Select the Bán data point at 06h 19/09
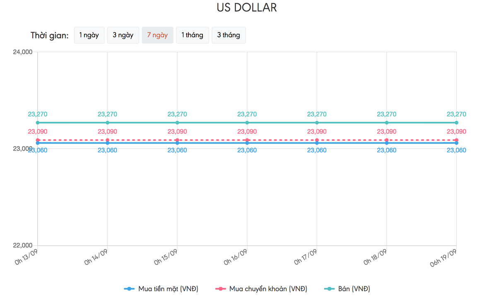The height and width of the screenshot is (300, 497). [x=456, y=123]
